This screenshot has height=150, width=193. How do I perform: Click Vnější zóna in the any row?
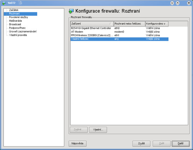(x=153, y=39)
